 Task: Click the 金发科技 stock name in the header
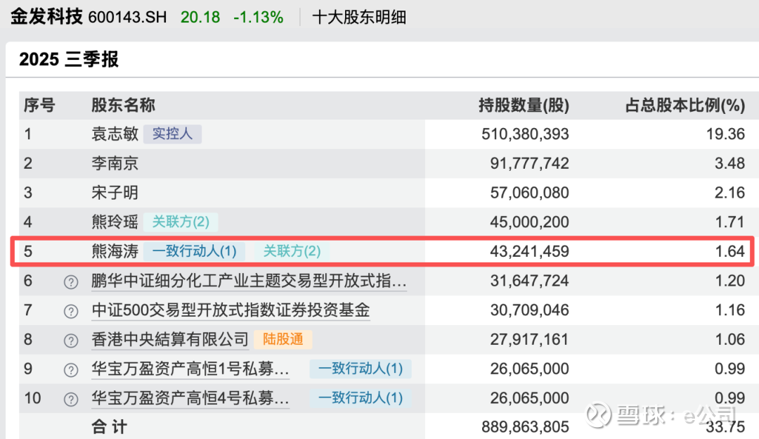coord(46,17)
